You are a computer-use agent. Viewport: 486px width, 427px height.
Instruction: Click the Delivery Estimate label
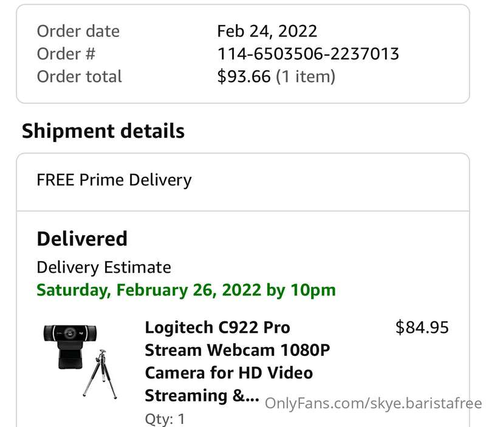[x=104, y=267]
